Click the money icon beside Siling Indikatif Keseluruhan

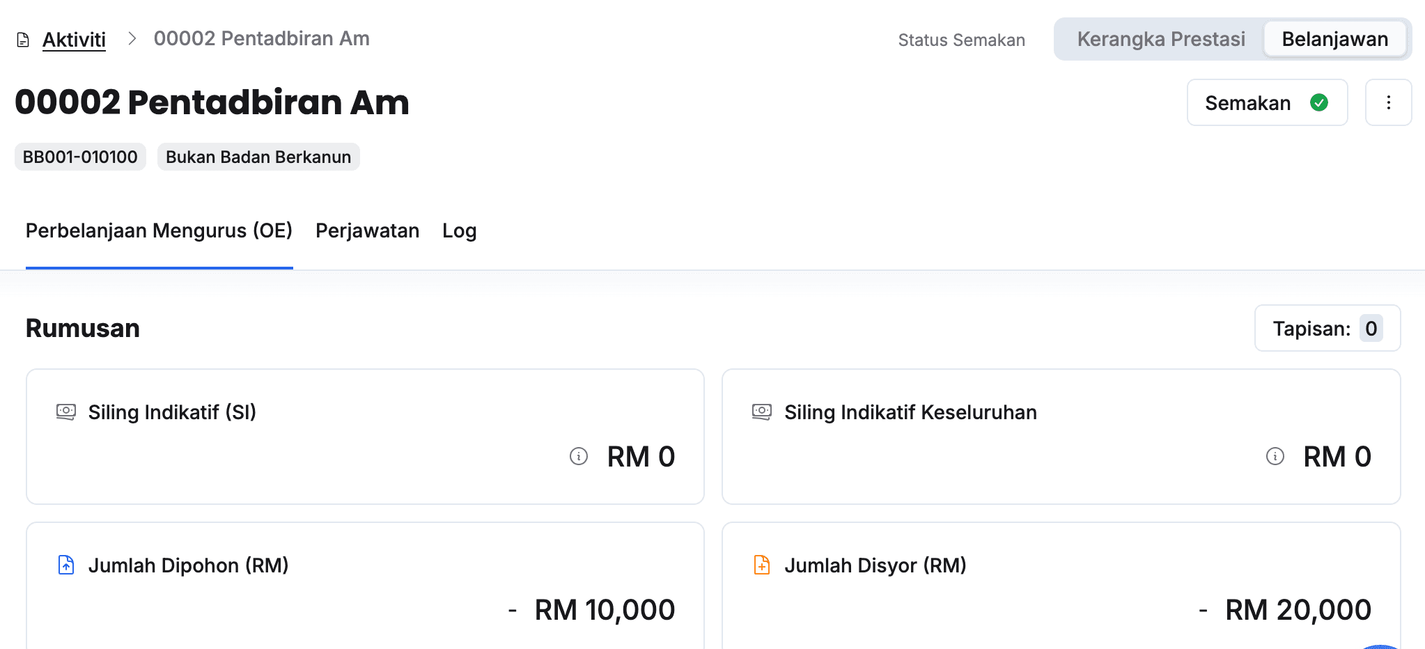[762, 412]
